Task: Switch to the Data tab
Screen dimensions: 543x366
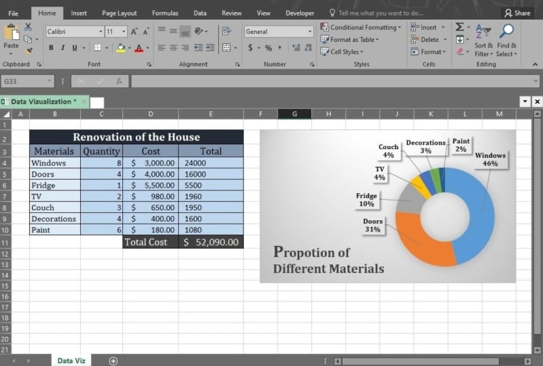Action: coord(200,13)
